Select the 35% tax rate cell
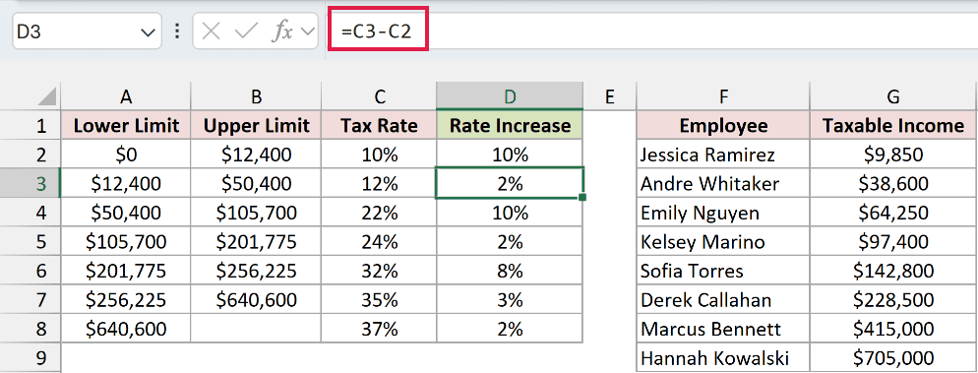Image resolution: width=978 pixels, height=373 pixels. [379, 299]
